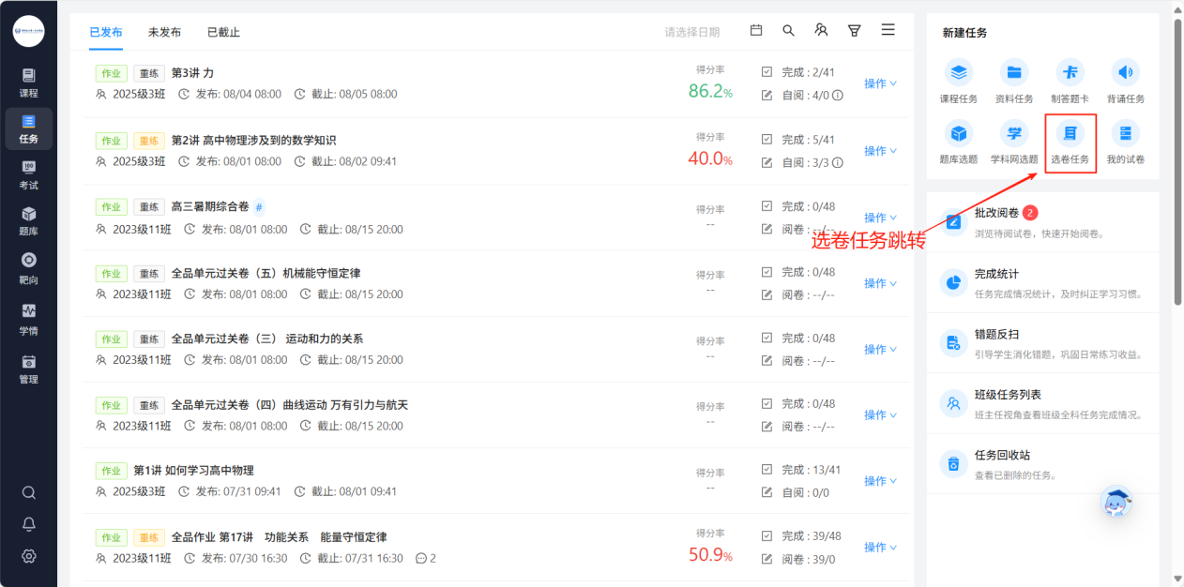Open 操作 dropdown for 高三暑期综合卷

tap(880, 218)
